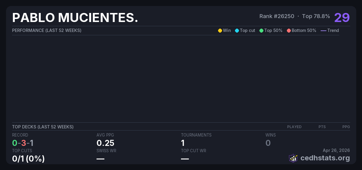The width and height of the screenshot is (362, 170).
Task: Click the cedhstats.org logo icon
Action: pos(293,158)
